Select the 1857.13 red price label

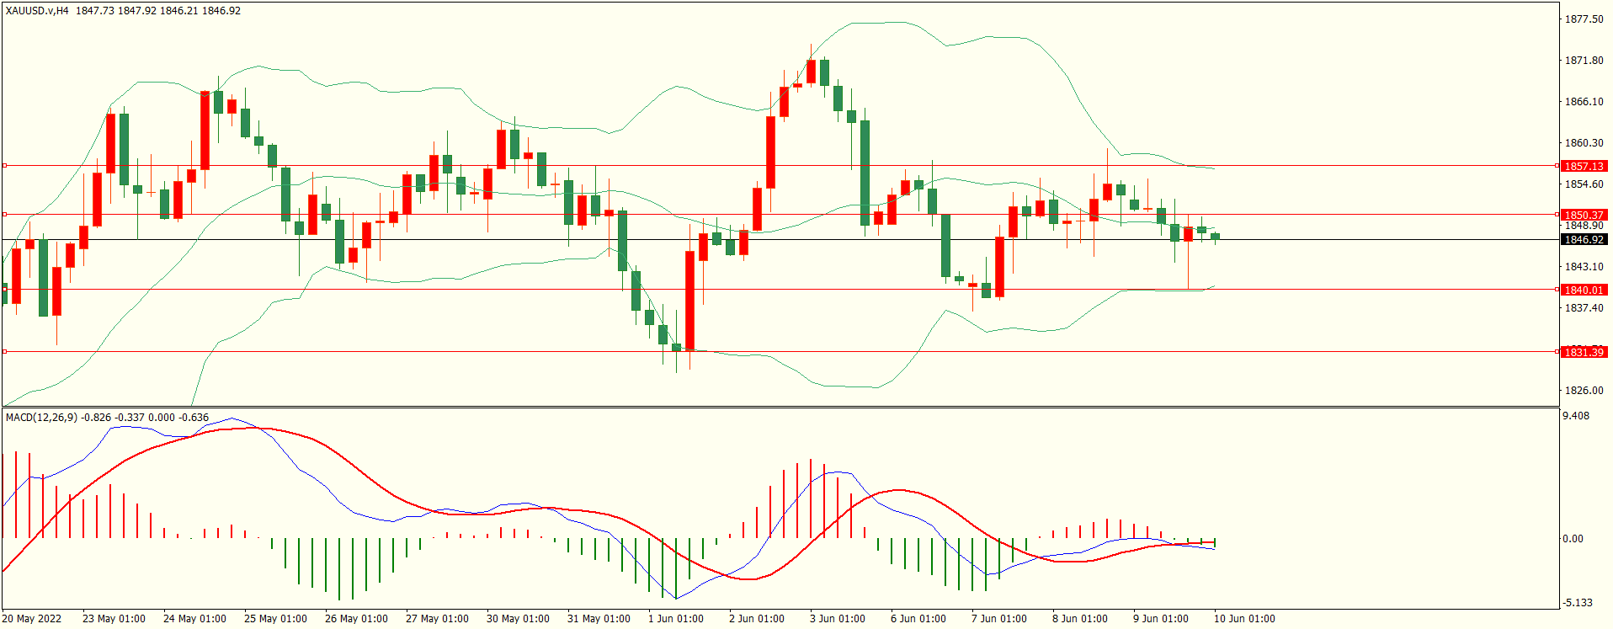point(1584,167)
